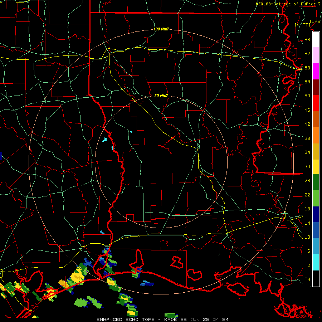Click the '50 NMI' range ring label
The image size is (322, 322).
161,96
